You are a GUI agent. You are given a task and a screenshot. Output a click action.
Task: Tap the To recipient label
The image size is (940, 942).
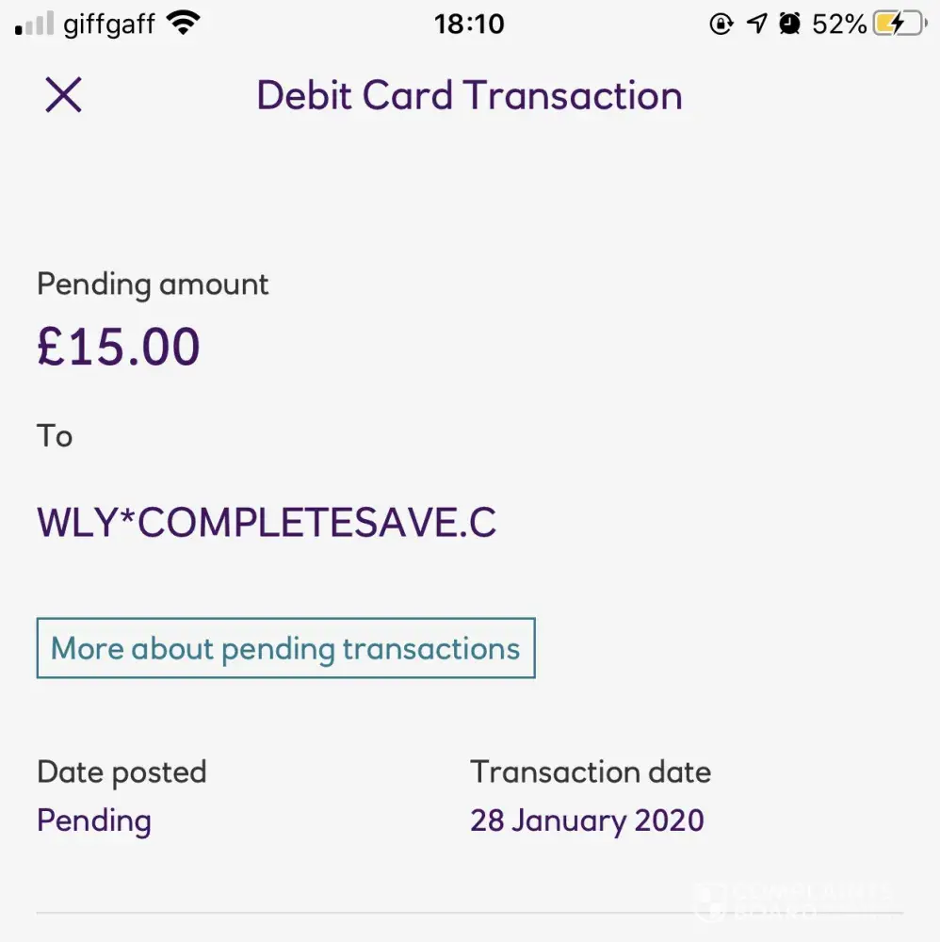point(55,436)
